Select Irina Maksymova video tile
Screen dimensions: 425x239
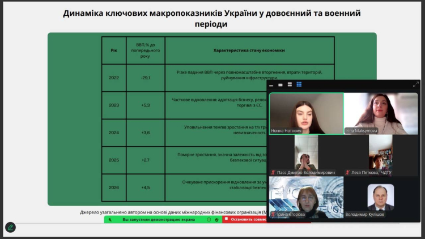381,113
